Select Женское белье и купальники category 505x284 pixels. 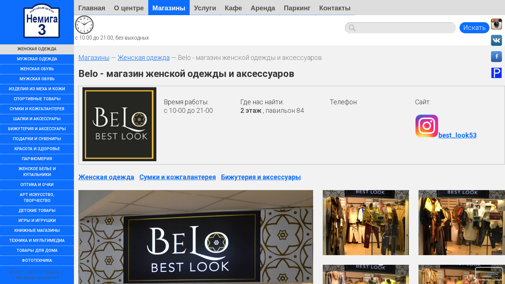(37, 172)
